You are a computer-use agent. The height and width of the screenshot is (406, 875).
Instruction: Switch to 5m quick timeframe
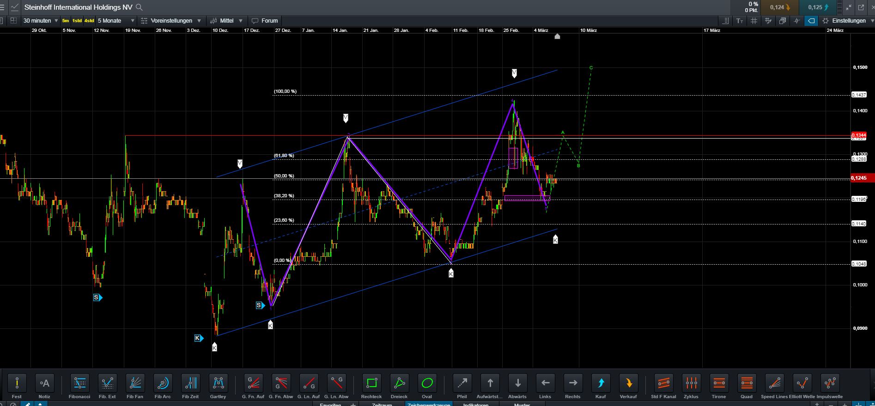66,21
